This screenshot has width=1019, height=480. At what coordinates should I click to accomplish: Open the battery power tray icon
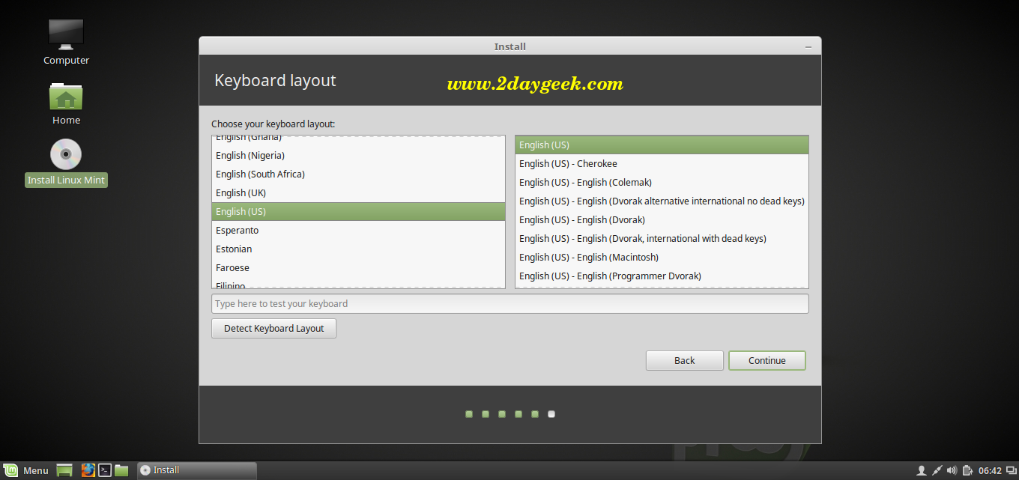tap(967, 470)
